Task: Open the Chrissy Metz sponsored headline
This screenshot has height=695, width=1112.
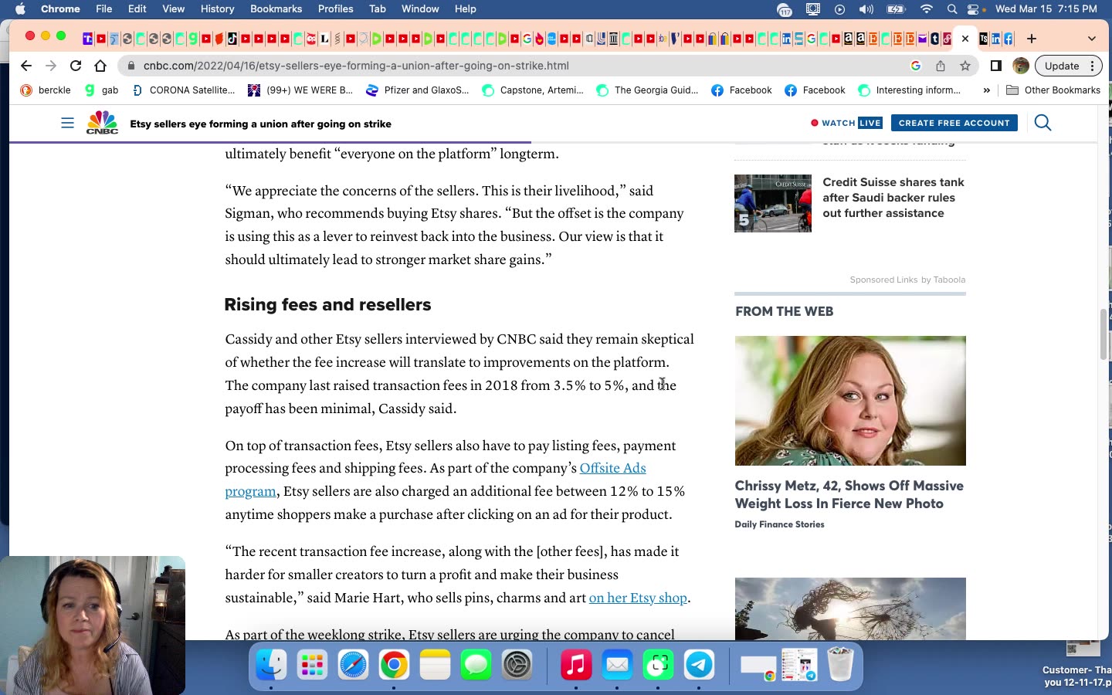Action: (x=849, y=494)
